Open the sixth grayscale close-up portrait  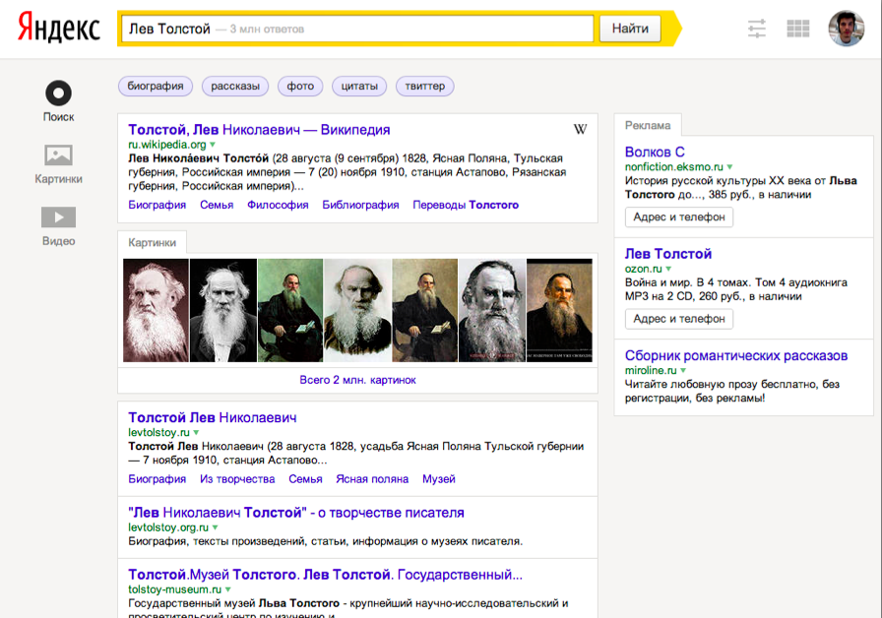coord(492,310)
